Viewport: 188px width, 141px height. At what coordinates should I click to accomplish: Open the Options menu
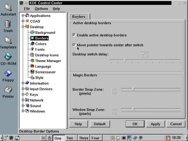point(41,9)
